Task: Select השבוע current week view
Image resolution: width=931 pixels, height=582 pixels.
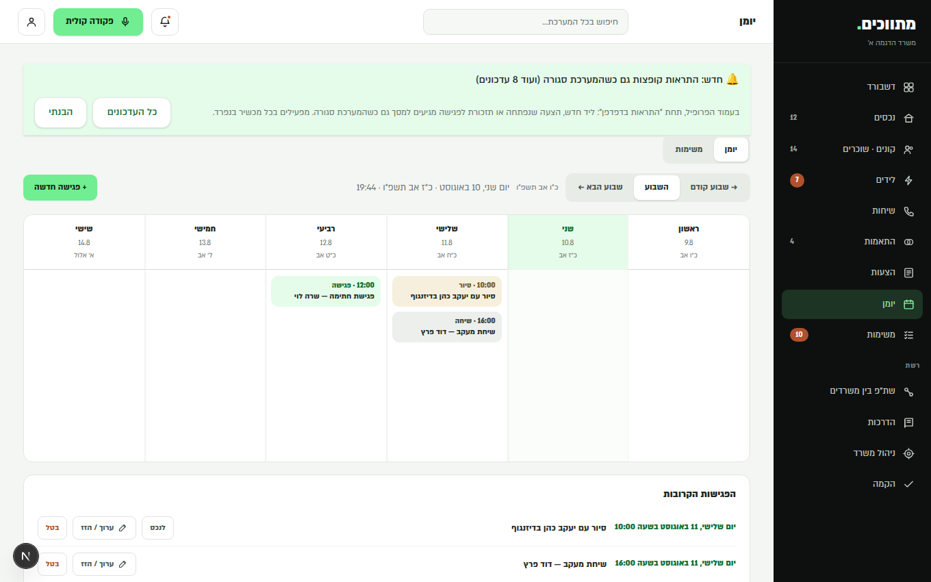Action: 656,187
